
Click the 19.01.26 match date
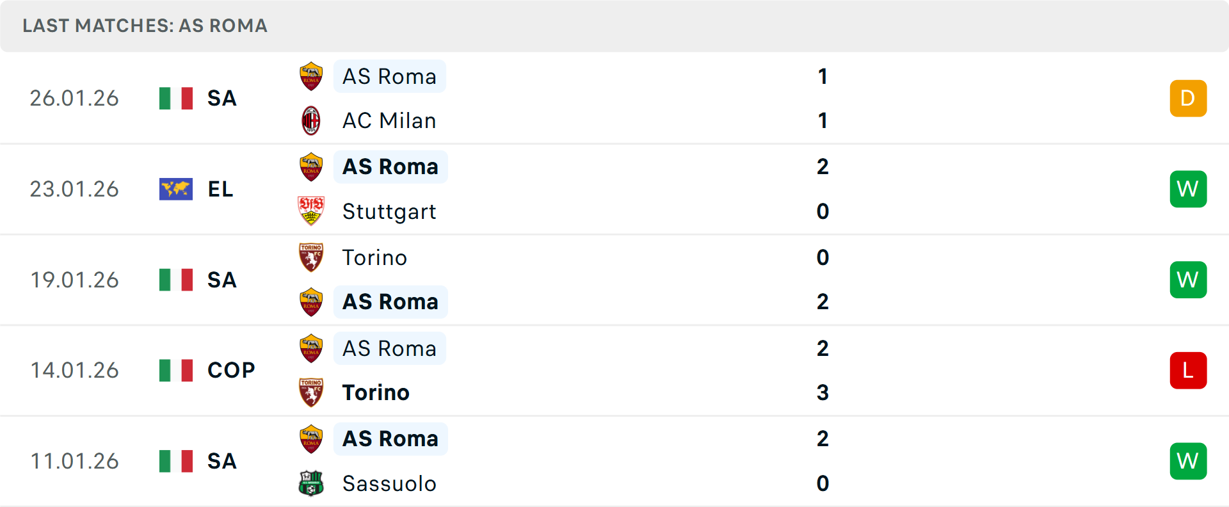(x=75, y=280)
